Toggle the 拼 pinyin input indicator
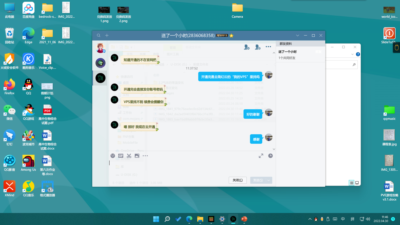Viewport: 400px width, 225px height. pos(352,219)
